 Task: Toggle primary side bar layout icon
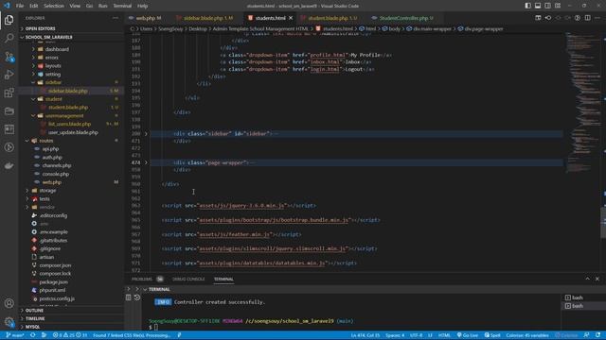coord(528,6)
